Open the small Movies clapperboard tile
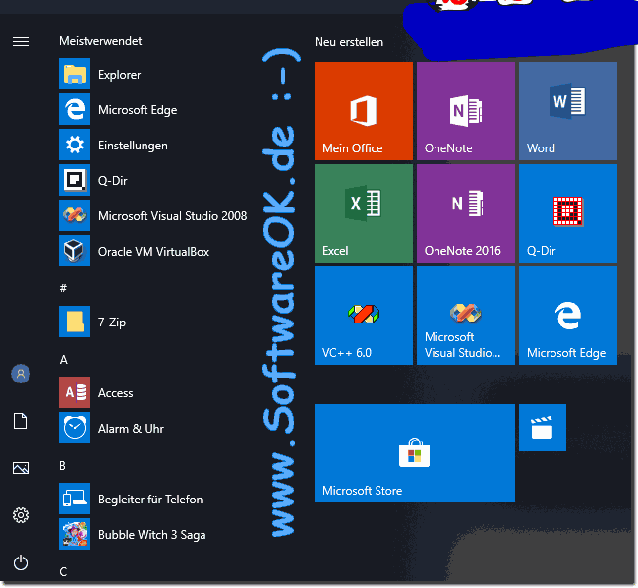This screenshot has width=638, height=588. click(543, 428)
